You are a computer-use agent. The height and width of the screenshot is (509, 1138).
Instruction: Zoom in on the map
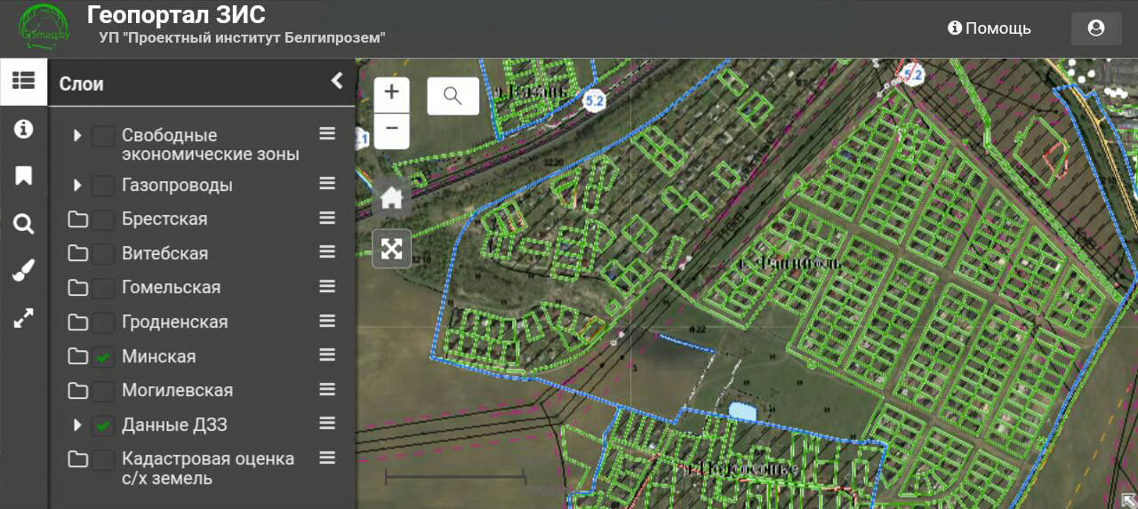point(391,92)
